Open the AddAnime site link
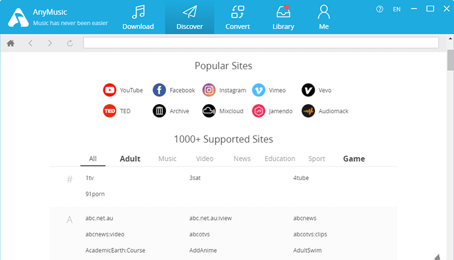Viewport: 454px width, 260px height. point(203,250)
